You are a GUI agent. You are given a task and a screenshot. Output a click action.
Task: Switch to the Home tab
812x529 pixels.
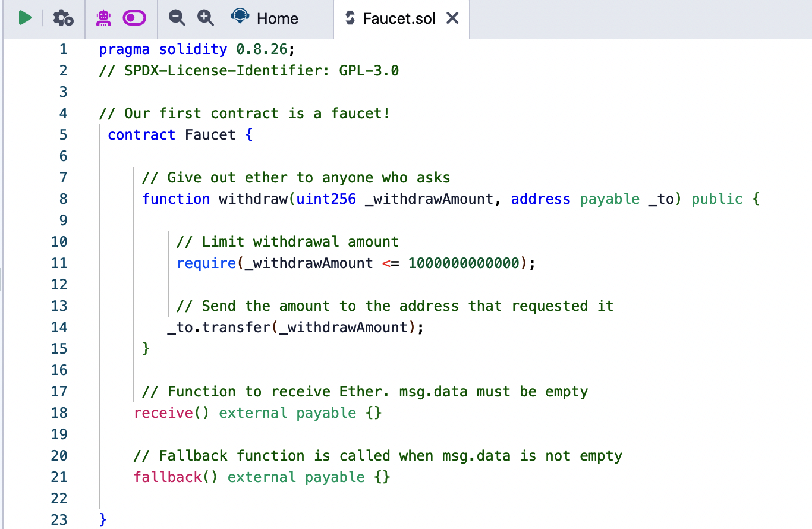tap(277, 18)
